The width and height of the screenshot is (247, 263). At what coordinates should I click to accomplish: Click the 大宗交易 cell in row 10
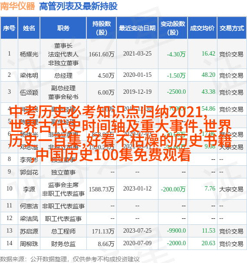click(231, 189)
